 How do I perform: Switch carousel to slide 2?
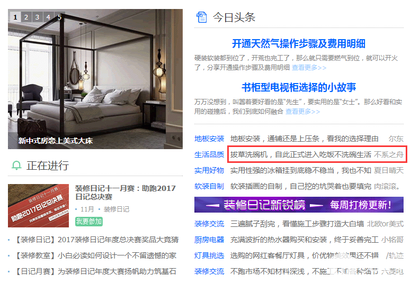pos(26,17)
